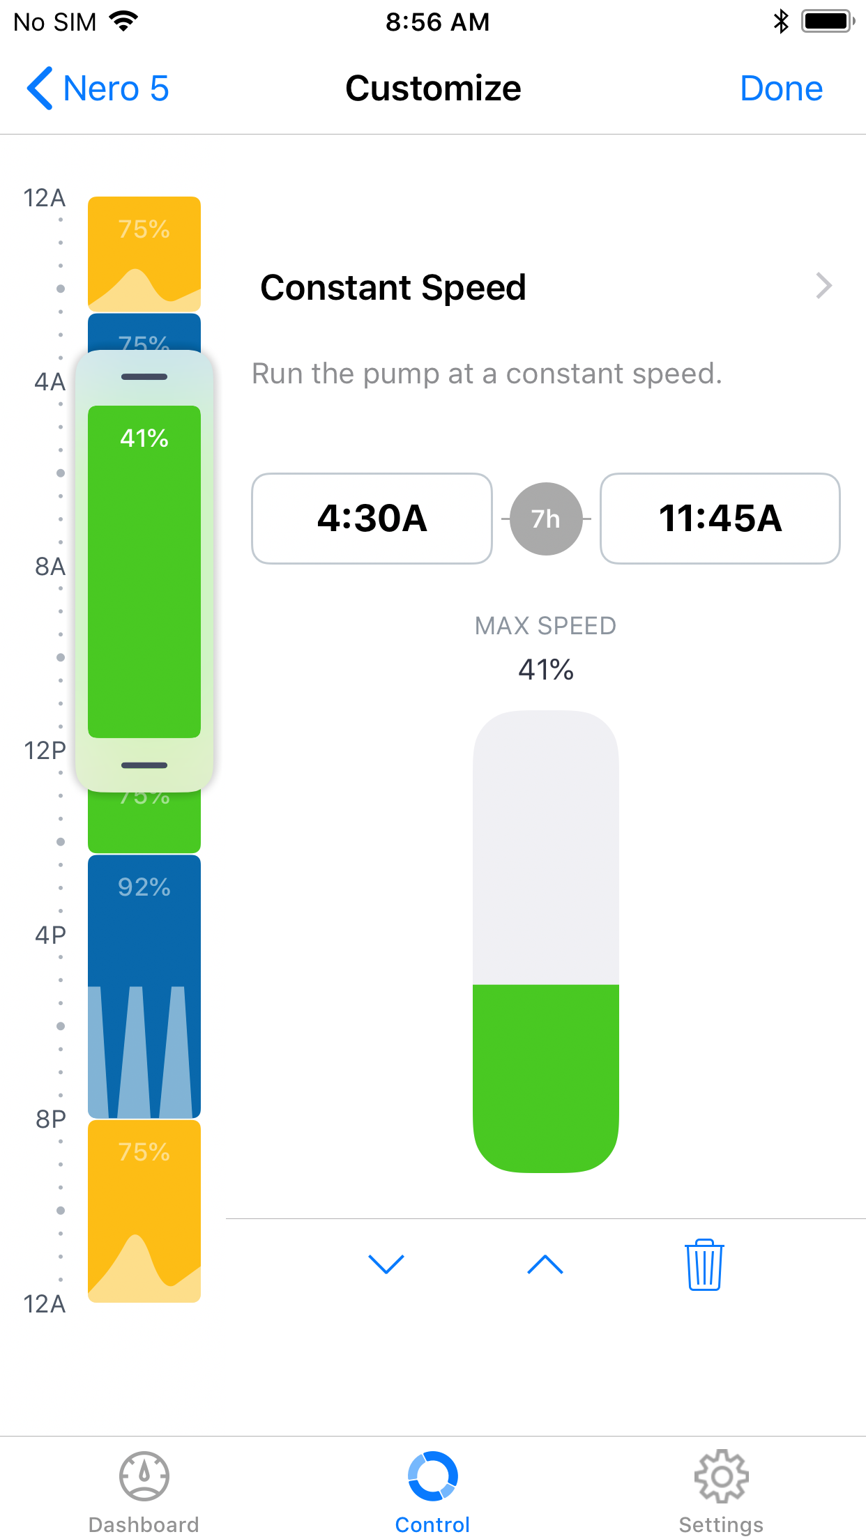Tap Done to finish customizing
The image size is (866, 1539).
tap(781, 89)
